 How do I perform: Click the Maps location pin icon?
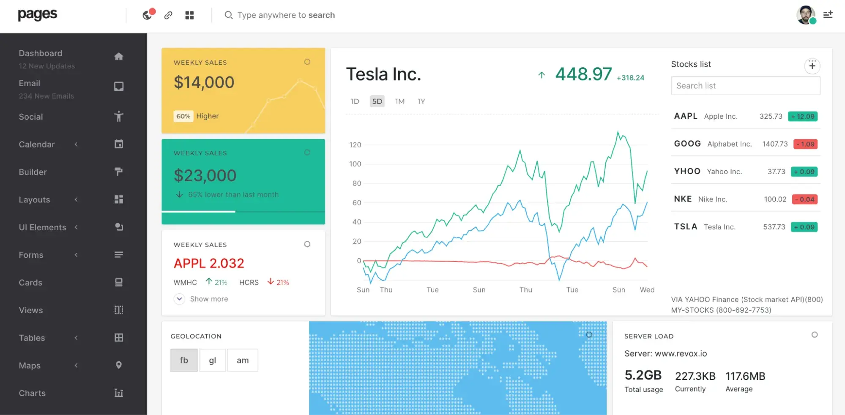[x=119, y=365]
